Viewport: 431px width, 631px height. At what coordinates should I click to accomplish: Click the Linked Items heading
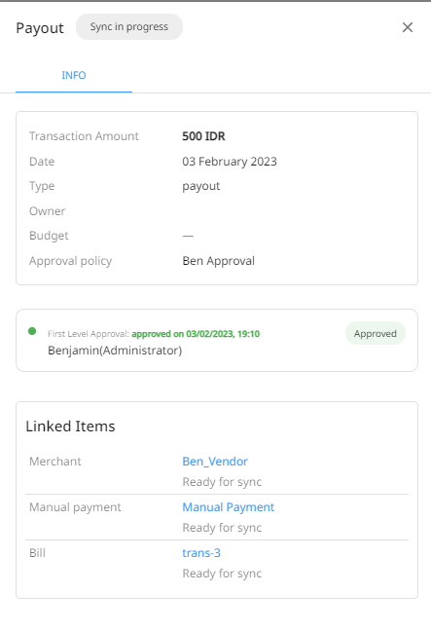pos(70,427)
